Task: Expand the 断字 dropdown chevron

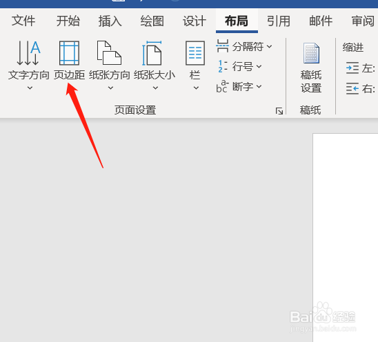Action: point(259,86)
